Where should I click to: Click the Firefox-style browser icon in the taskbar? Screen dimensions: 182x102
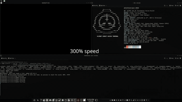point(44,100)
